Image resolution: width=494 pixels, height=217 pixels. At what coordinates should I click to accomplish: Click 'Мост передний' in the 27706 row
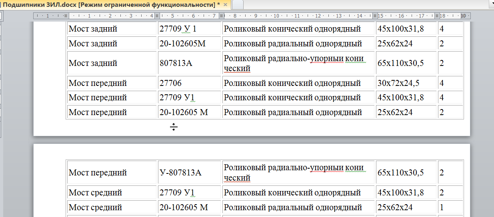(x=98, y=83)
